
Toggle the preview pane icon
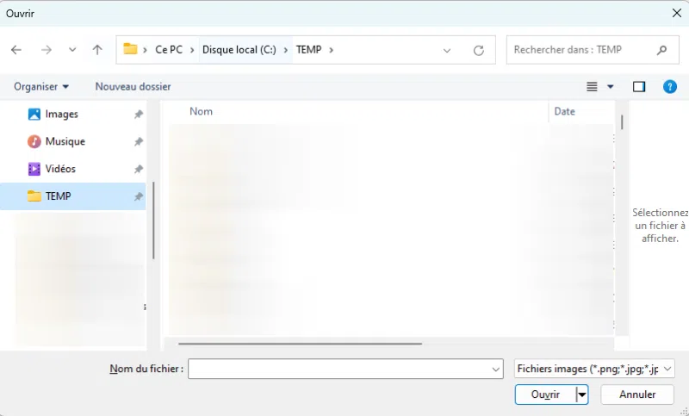(639, 86)
